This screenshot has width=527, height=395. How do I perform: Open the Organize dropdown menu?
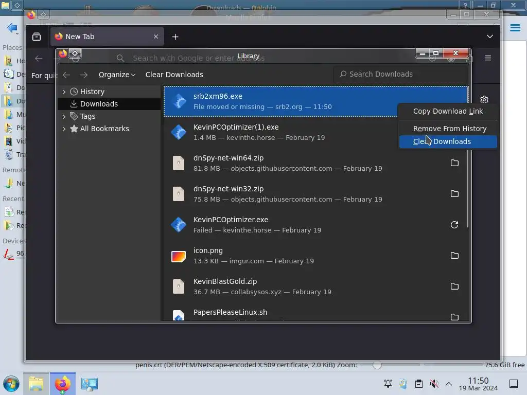point(117,75)
